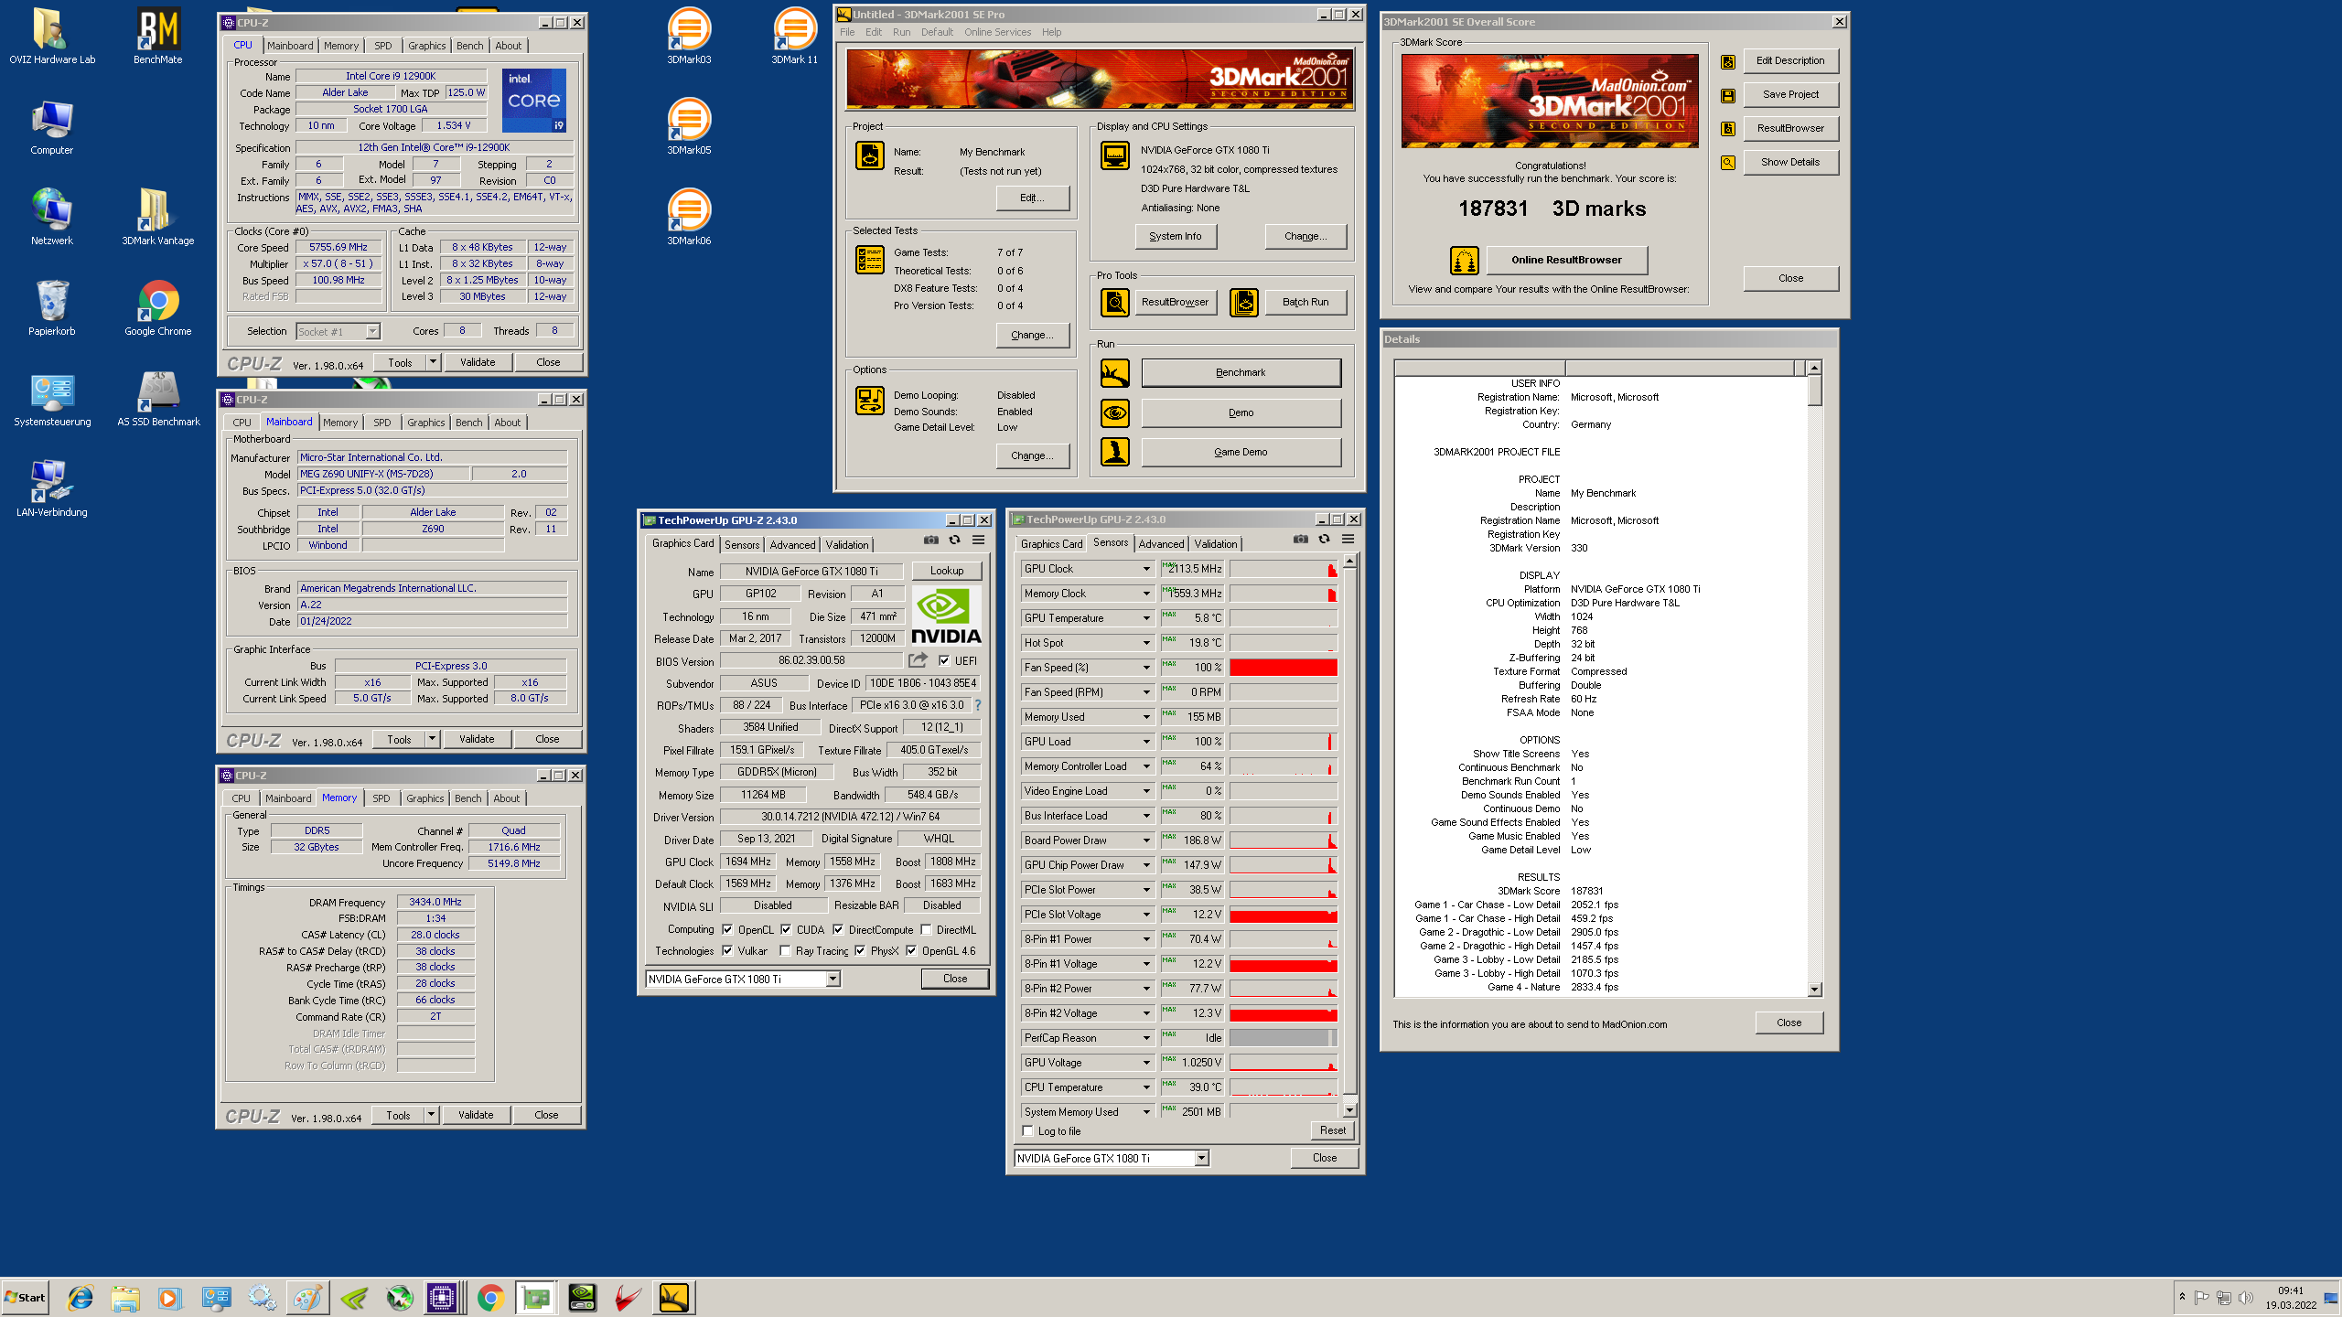Viewport: 2342px width, 1317px height.
Task: Open the 3DMark06 desktop shortcut
Action: [689, 218]
